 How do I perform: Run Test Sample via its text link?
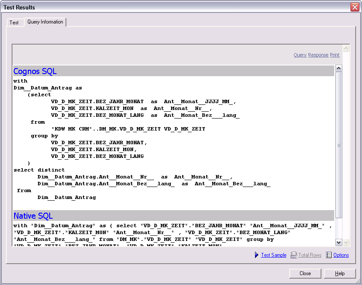tap(273, 255)
